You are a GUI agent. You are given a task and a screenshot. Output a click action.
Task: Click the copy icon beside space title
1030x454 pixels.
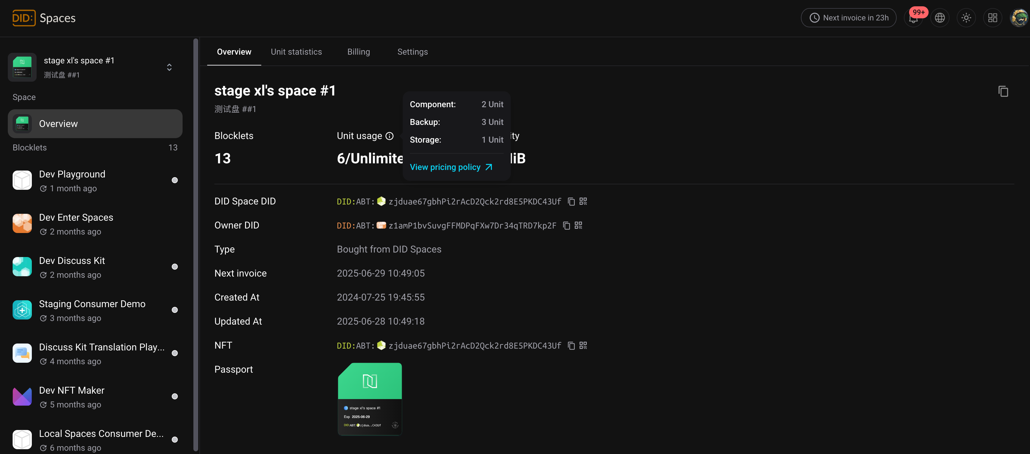pos(1003,92)
